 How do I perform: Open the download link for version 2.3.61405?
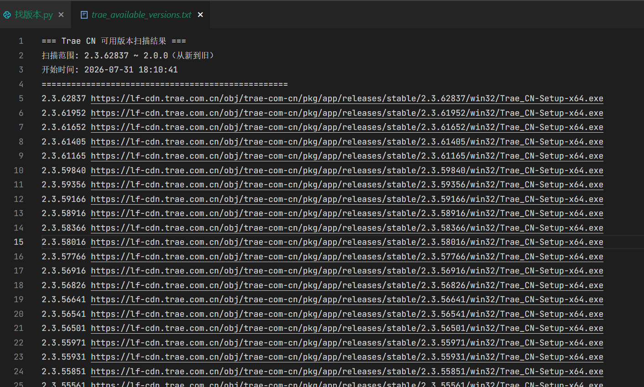[347, 142]
